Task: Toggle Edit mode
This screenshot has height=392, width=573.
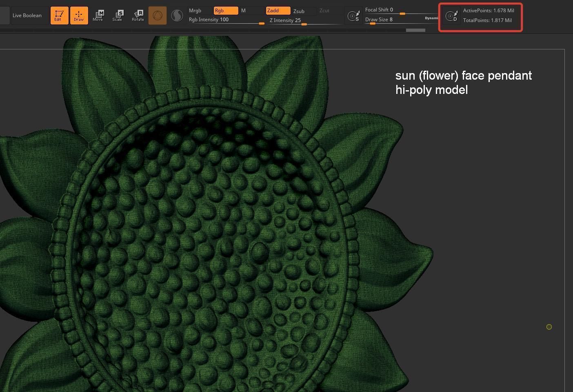Action: (59, 16)
